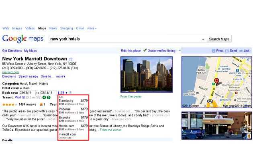Click the Send link text

tap(233, 51)
